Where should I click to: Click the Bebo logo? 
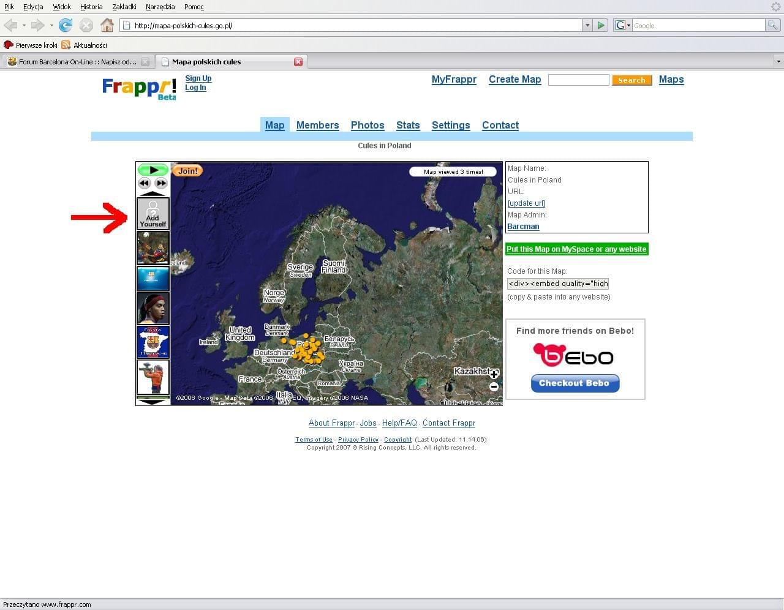coord(573,355)
